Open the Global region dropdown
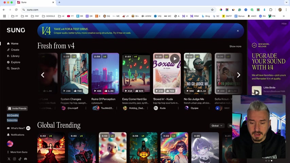The height and width of the screenshot is (163, 290). [x=217, y=126]
